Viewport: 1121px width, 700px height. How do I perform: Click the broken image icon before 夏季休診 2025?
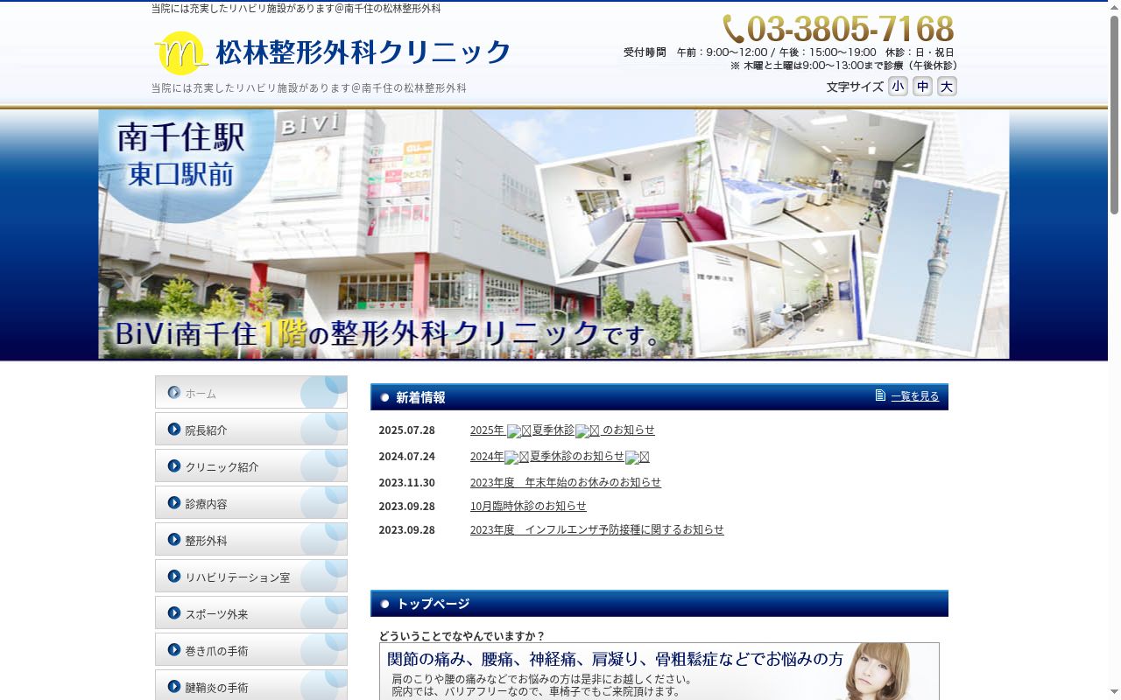click(519, 431)
